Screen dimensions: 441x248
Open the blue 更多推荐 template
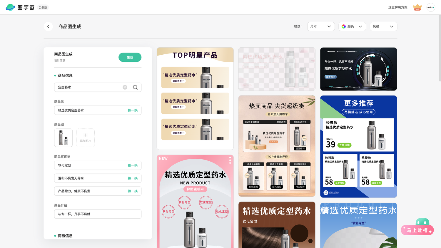(x=359, y=147)
